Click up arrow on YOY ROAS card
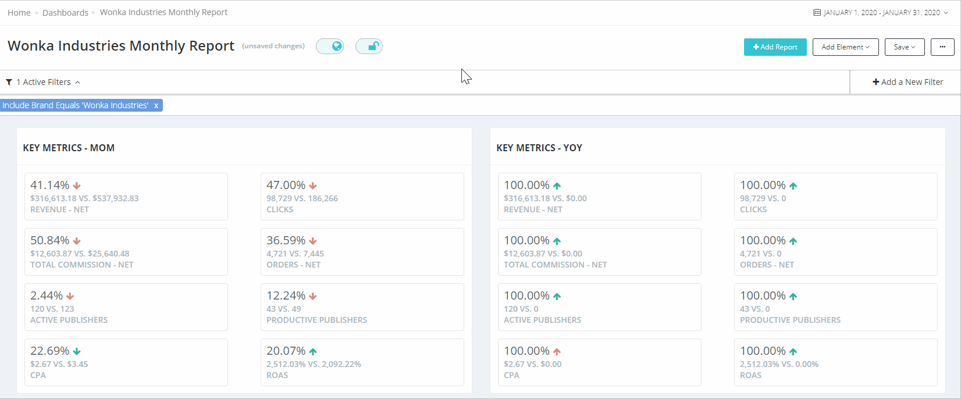Screen dimensions: 961x399 click(x=793, y=351)
